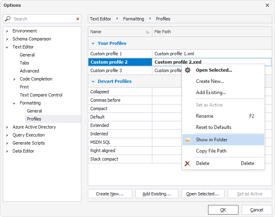Screen dimensions: 275x217
Task: Select General under Formatting
Action: pyautogui.click(x=34, y=111)
